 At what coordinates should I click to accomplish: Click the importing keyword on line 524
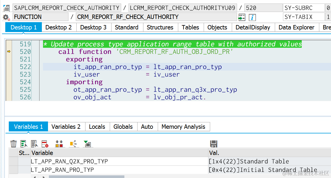pos(85,82)
